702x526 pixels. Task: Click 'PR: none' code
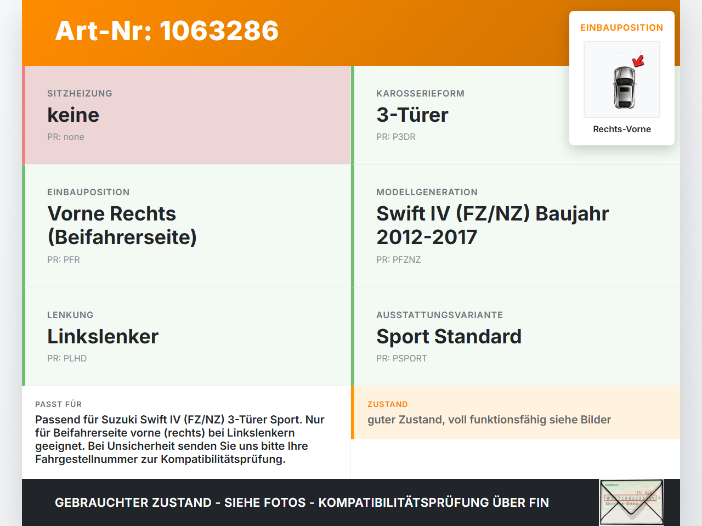click(x=66, y=137)
